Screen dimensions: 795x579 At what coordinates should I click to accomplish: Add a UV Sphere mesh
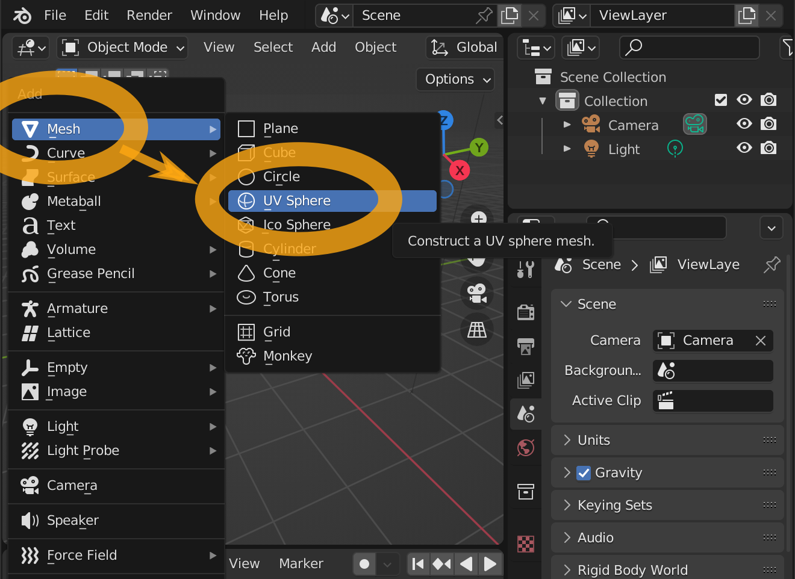[x=332, y=201]
